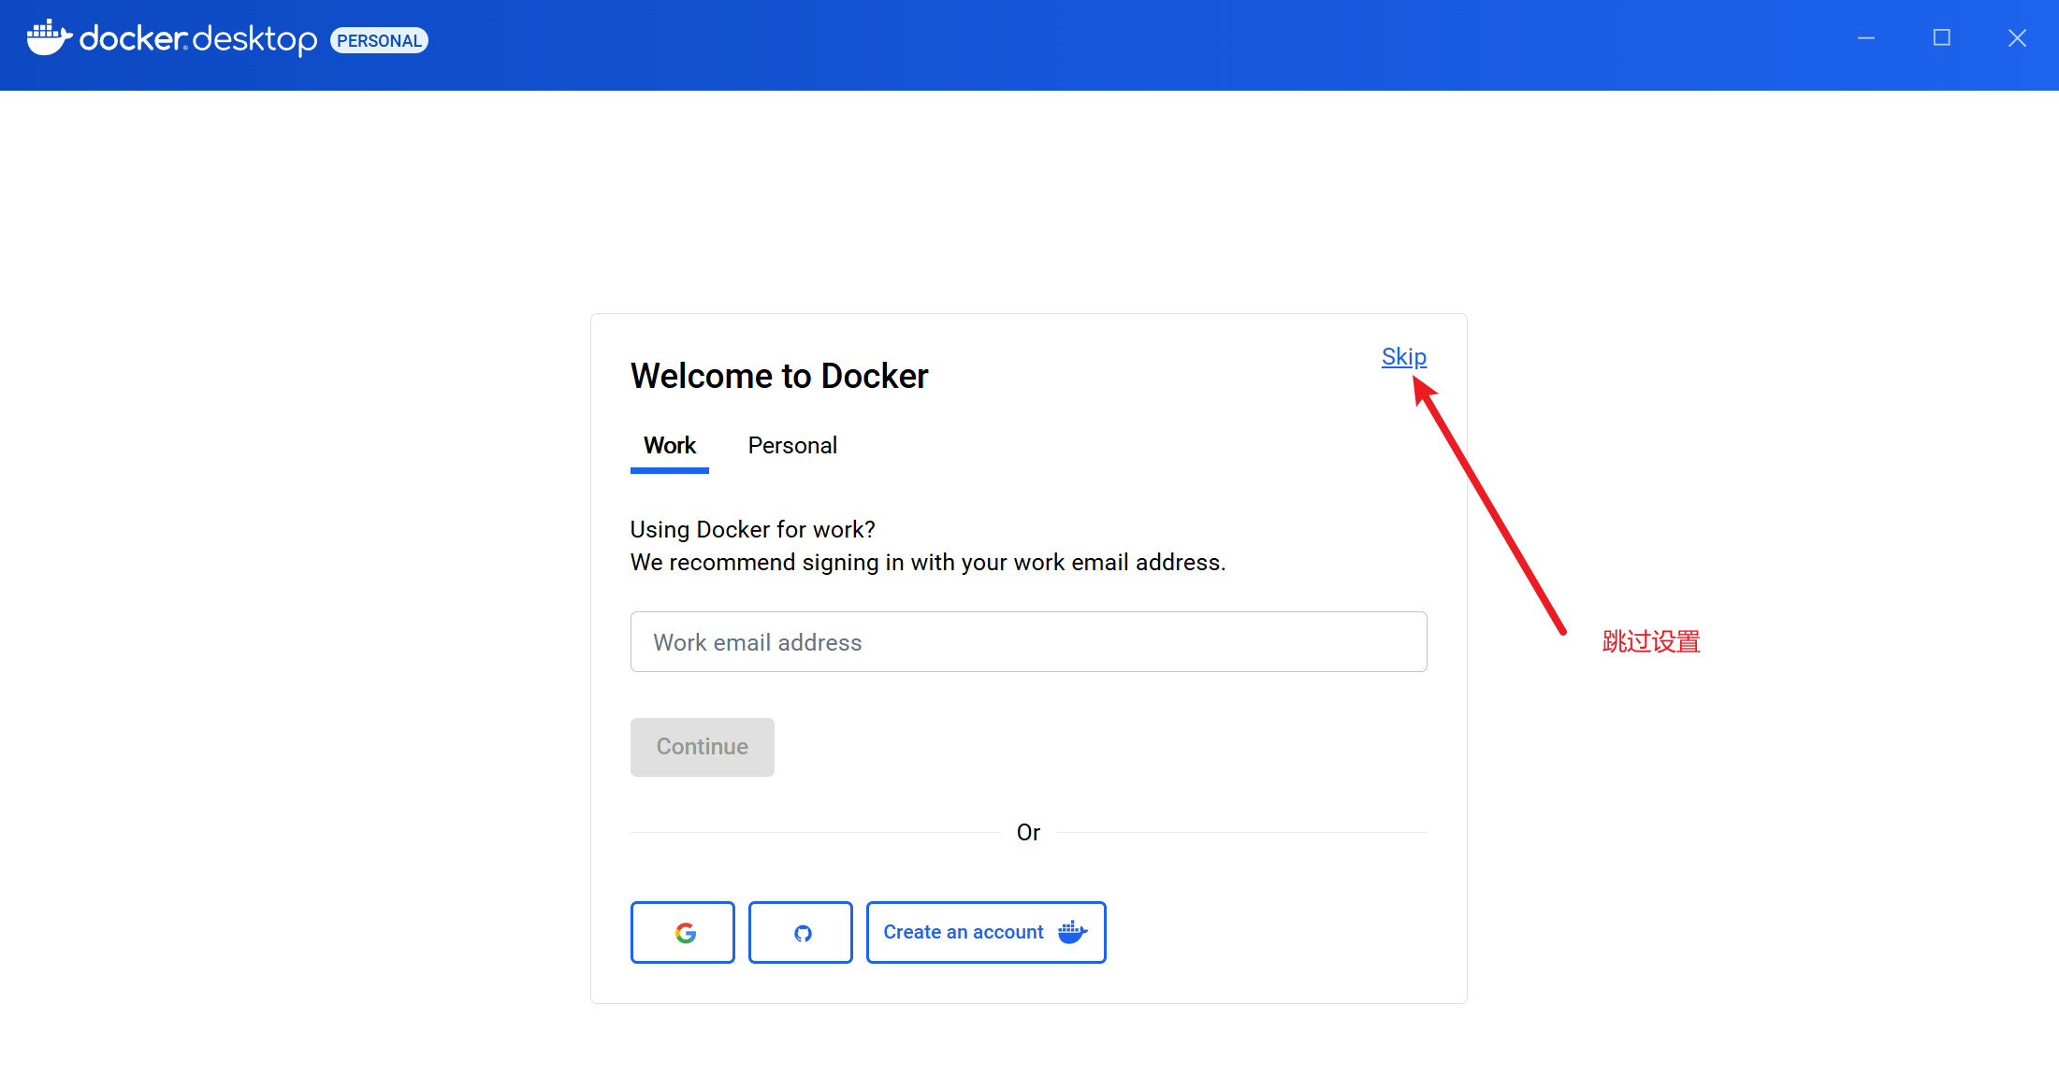Screen dimensions: 2059x1075
Task: Switch to the Personal tab
Action: [792, 446]
